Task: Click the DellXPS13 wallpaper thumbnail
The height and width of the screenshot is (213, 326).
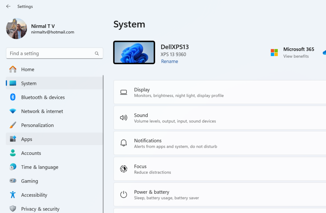Action: [x=134, y=52]
